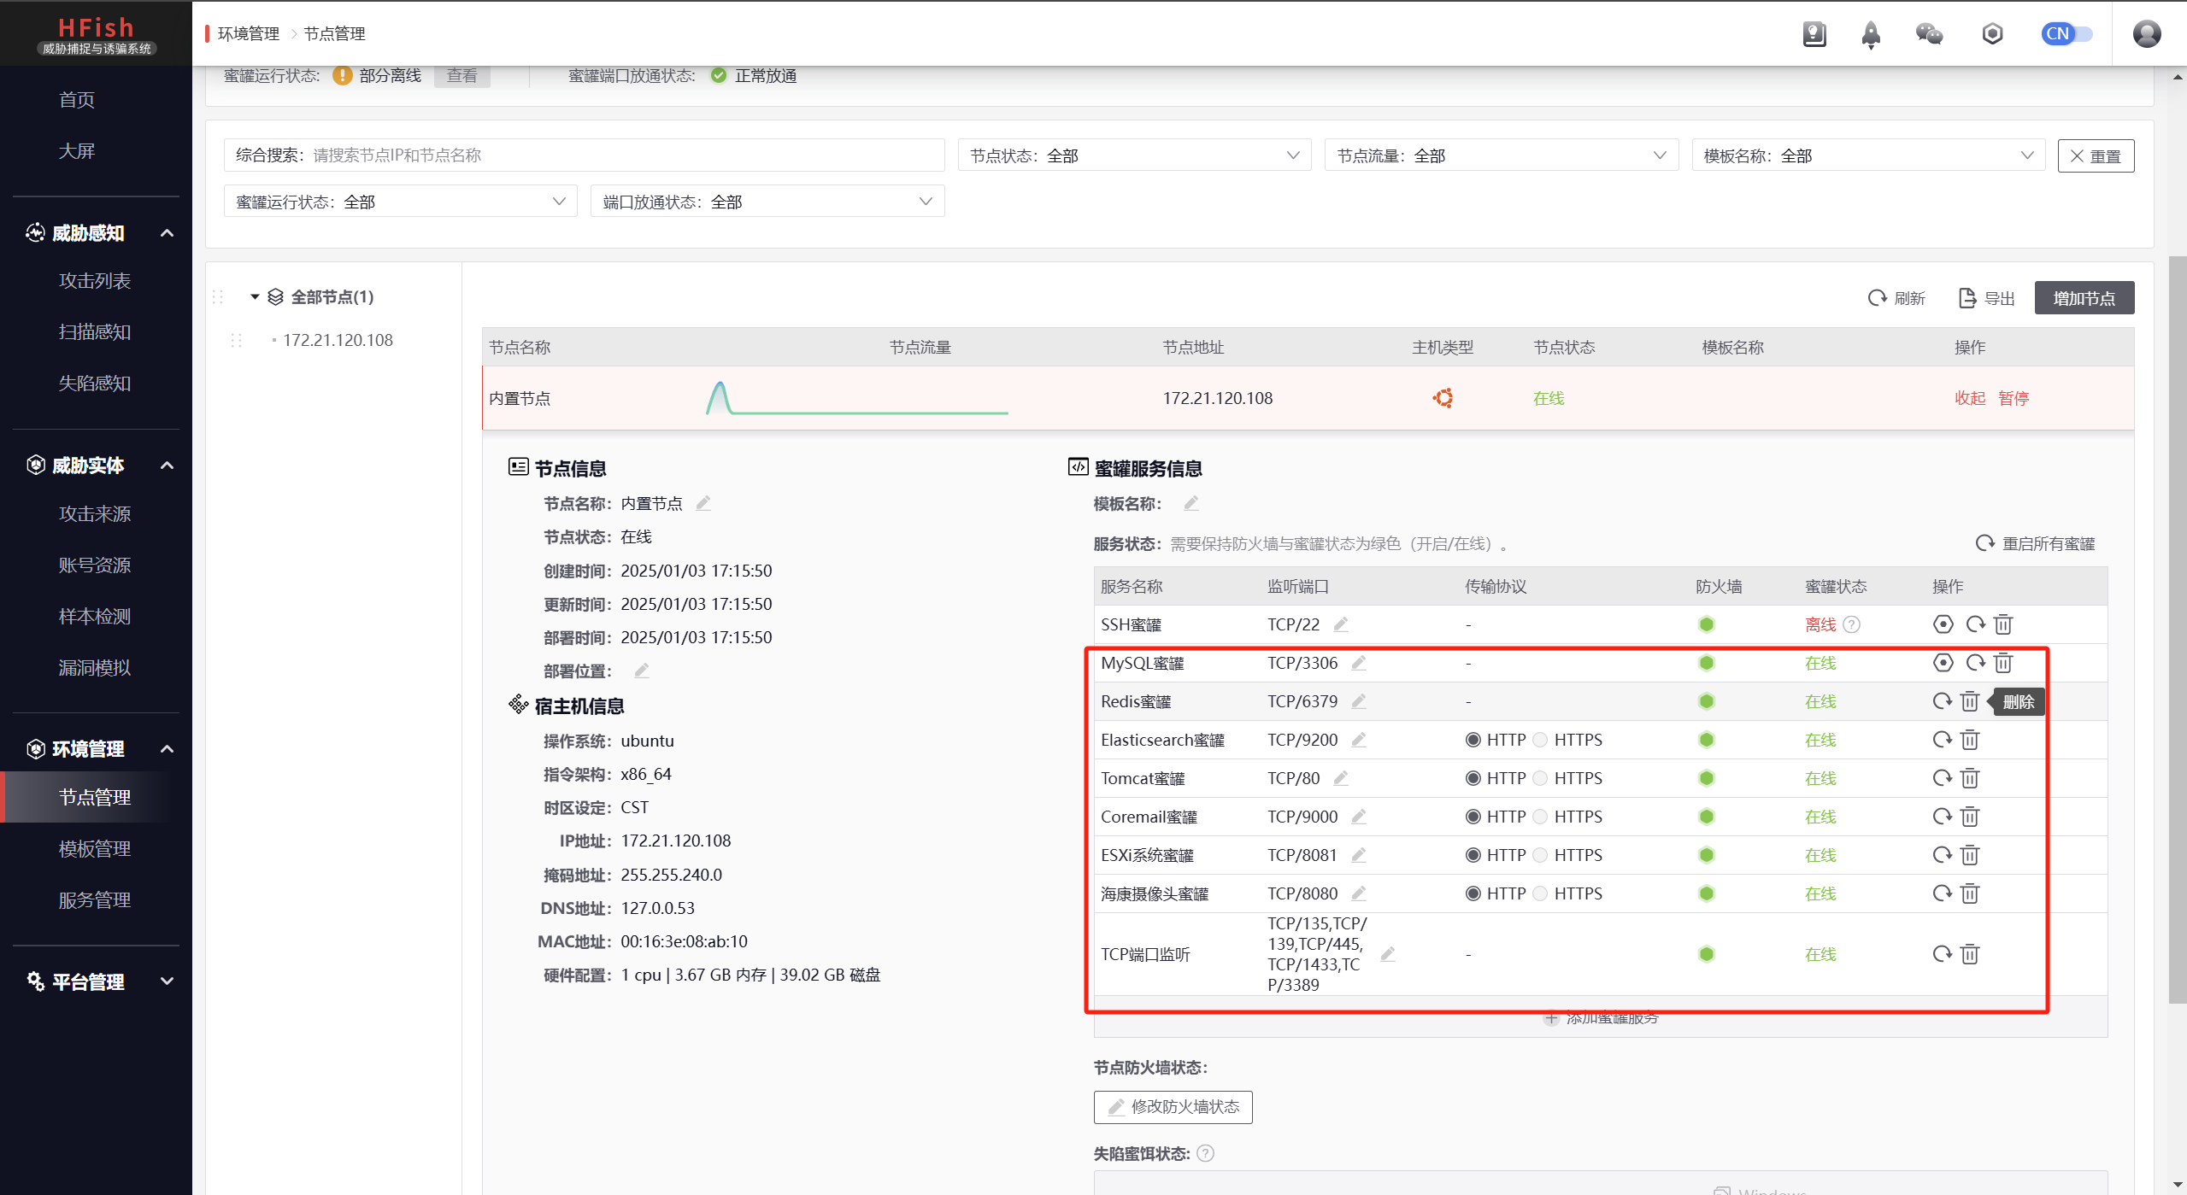The height and width of the screenshot is (1195, 2187).
Task: Open 攻击列表 in the sidebar
Action: coord(95,281)
